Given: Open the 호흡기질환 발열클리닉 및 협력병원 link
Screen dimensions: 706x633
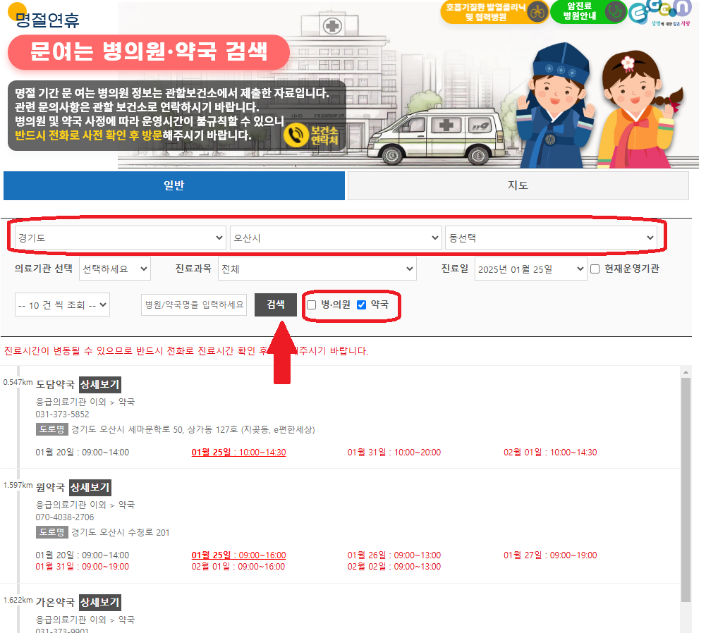Looking at the screenshot, I should tap(493, 13).
